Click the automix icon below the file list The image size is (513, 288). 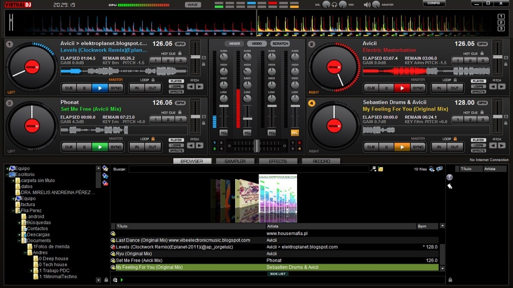click(115, 280)
